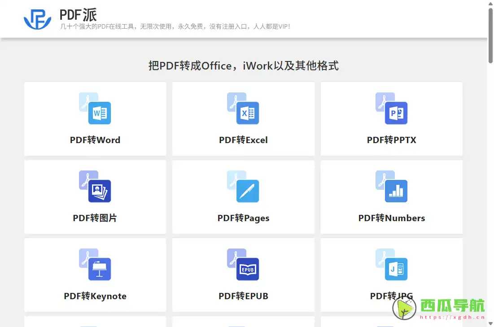Click the PDF转图片 label
494x327 pixels.
click(95, 218)
